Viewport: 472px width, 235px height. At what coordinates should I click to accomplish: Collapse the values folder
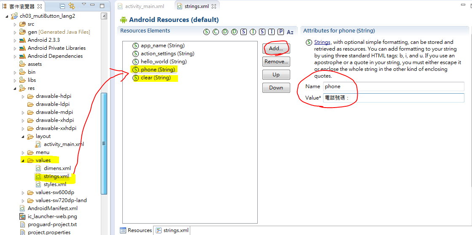(23, 161)
